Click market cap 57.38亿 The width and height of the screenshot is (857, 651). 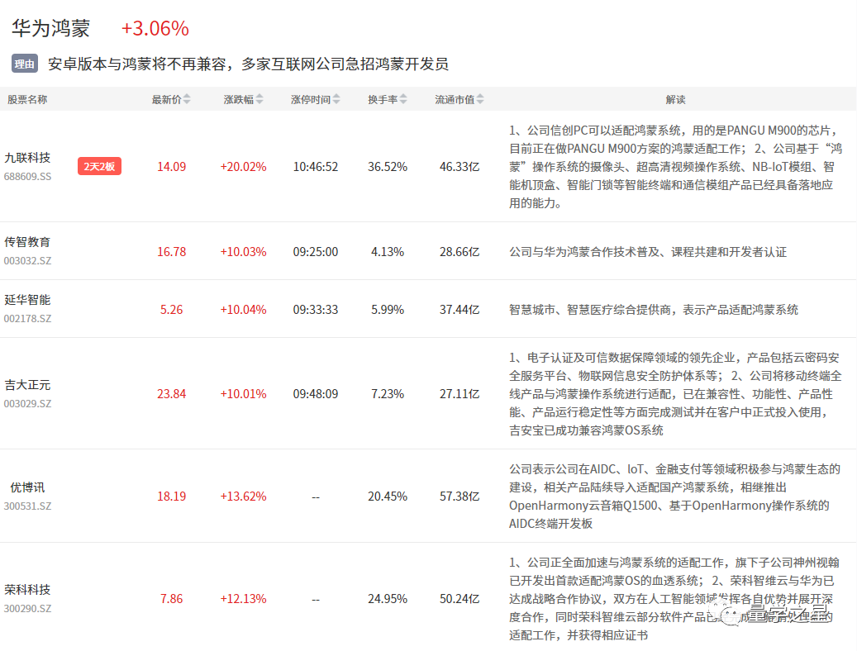pos(459,497)
